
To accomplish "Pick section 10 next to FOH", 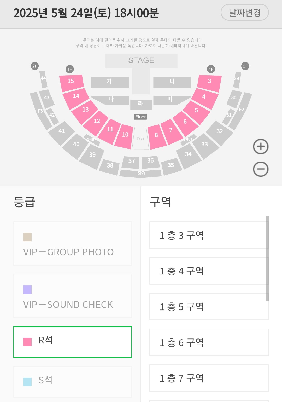I will pyautogui.click(x=124, y=136).
